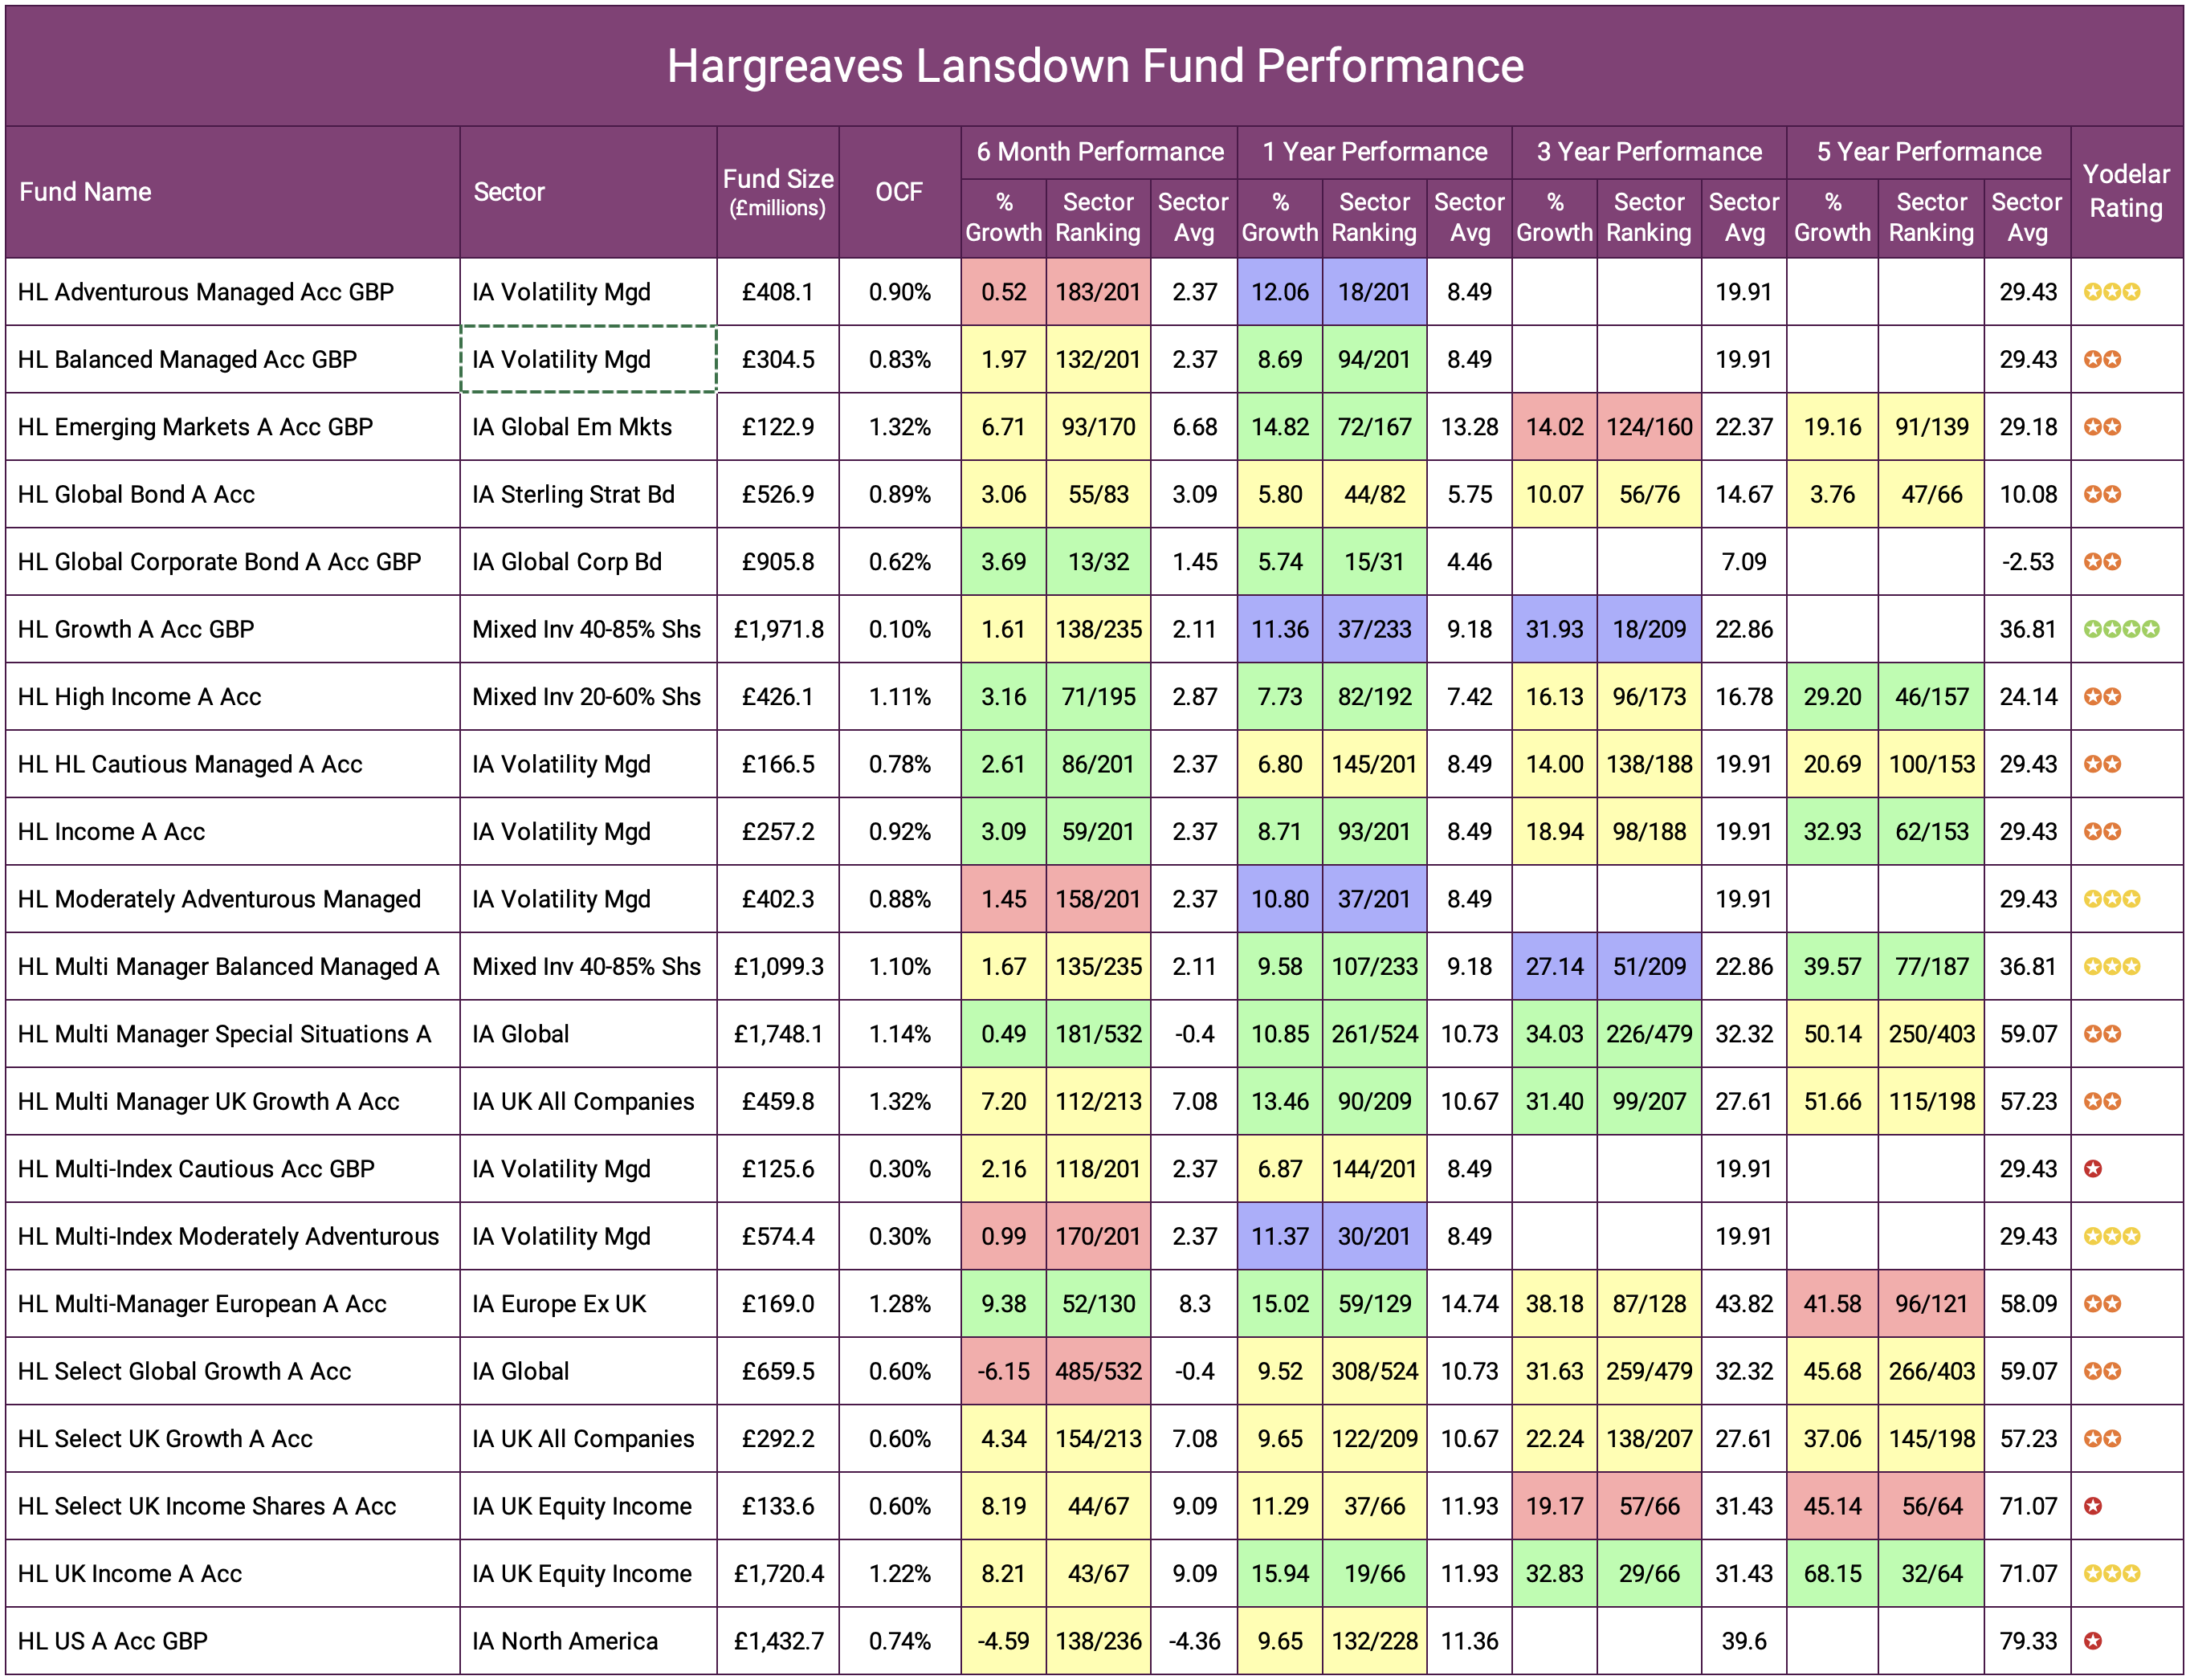Click the green sector ranking 13/32 for HL Global Corporate Bond
2186x1680 pixels.
pos(1097,562)
